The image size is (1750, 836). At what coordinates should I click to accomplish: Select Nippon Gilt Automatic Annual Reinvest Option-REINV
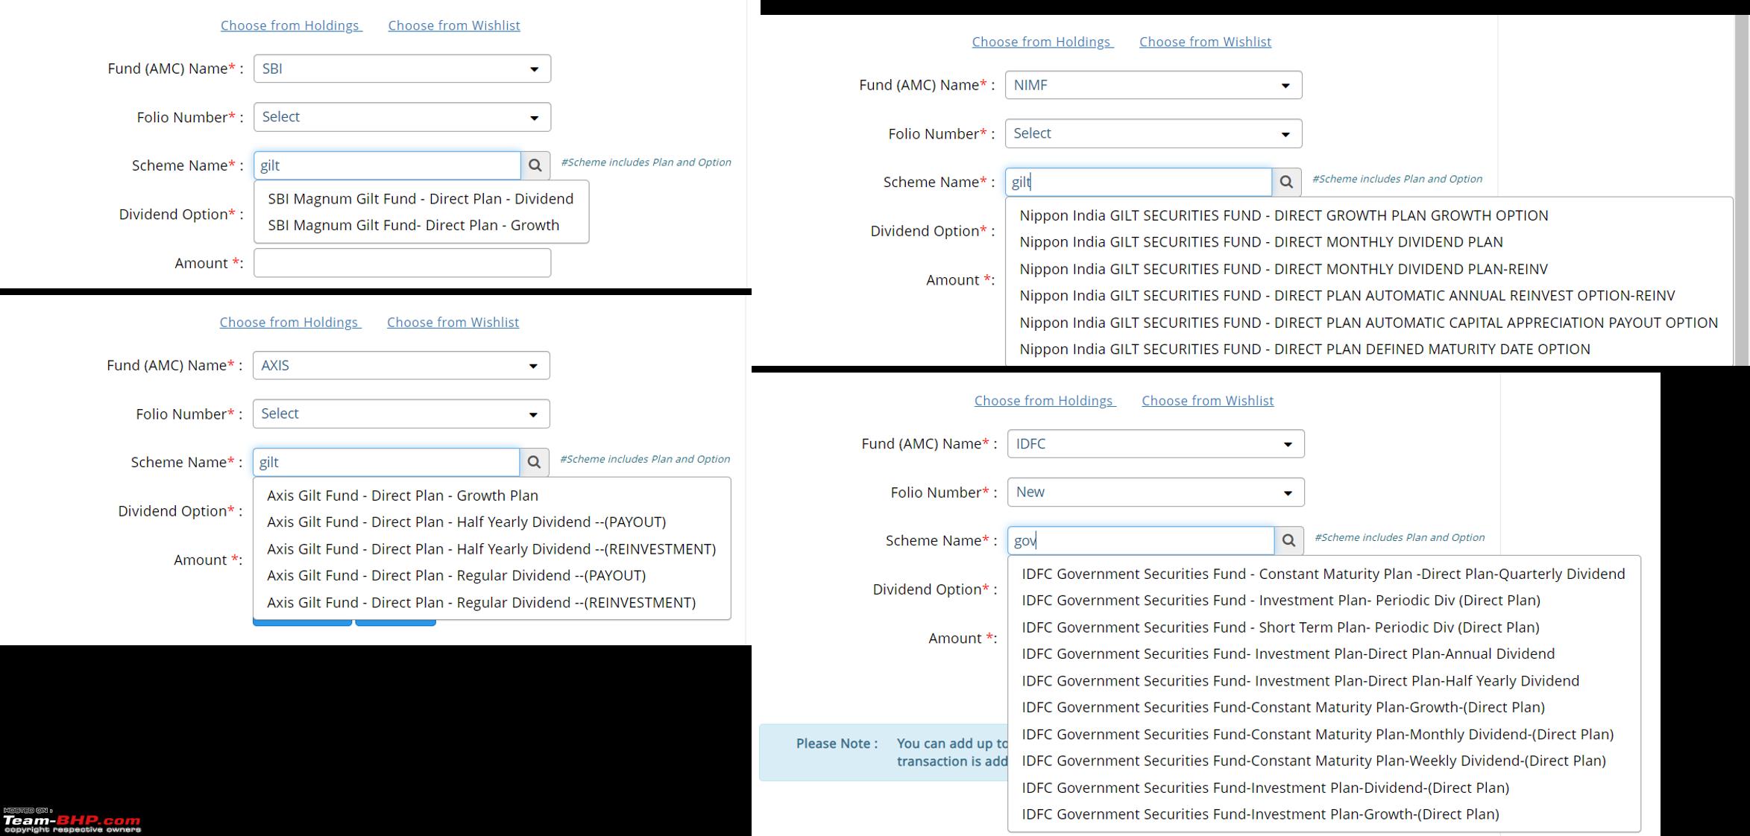click(x=1368, y=295)
